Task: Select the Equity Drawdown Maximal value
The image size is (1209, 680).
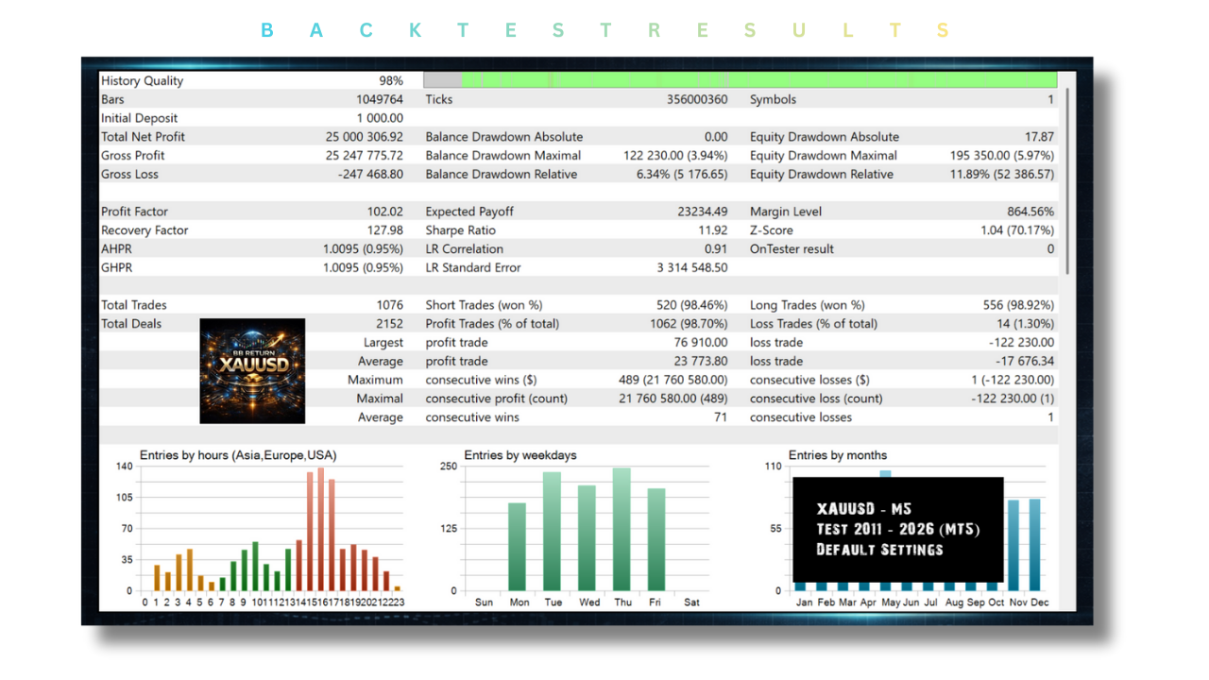Action: 1001,156
